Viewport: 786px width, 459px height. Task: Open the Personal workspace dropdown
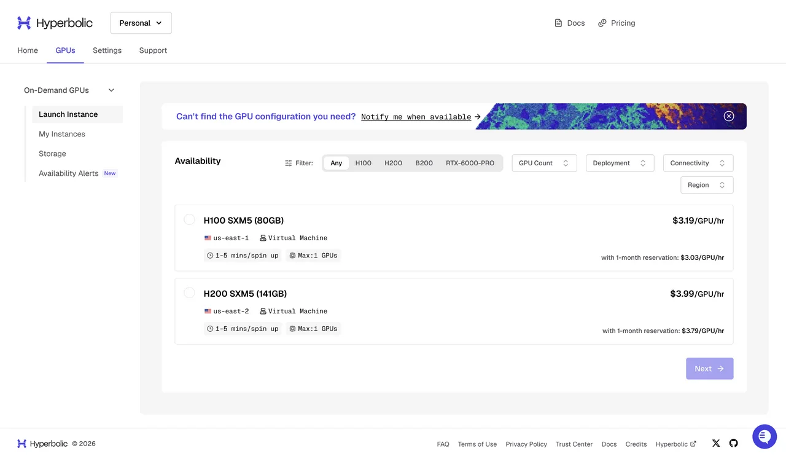[x=141, y=23]
